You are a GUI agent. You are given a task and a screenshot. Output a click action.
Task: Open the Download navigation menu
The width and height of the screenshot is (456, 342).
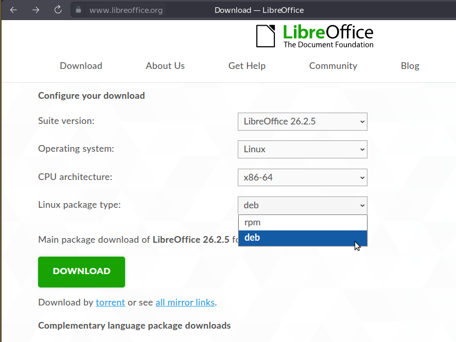coord(81,66)
